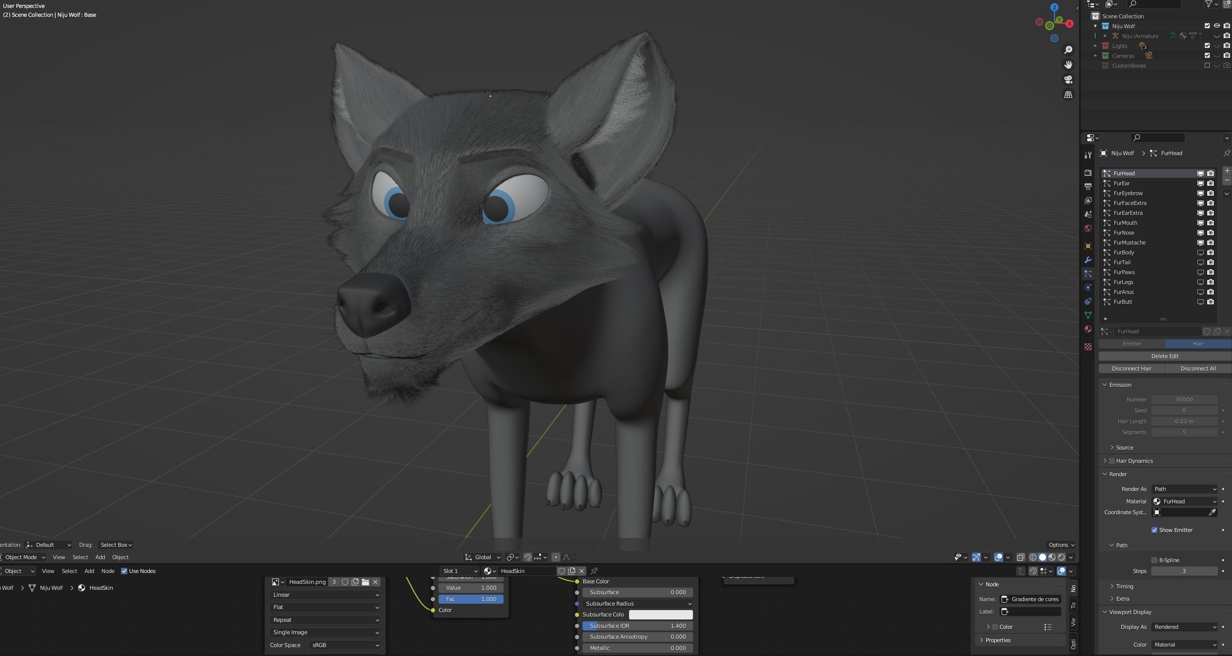Expand the Lights collection in outliner

1095,46
